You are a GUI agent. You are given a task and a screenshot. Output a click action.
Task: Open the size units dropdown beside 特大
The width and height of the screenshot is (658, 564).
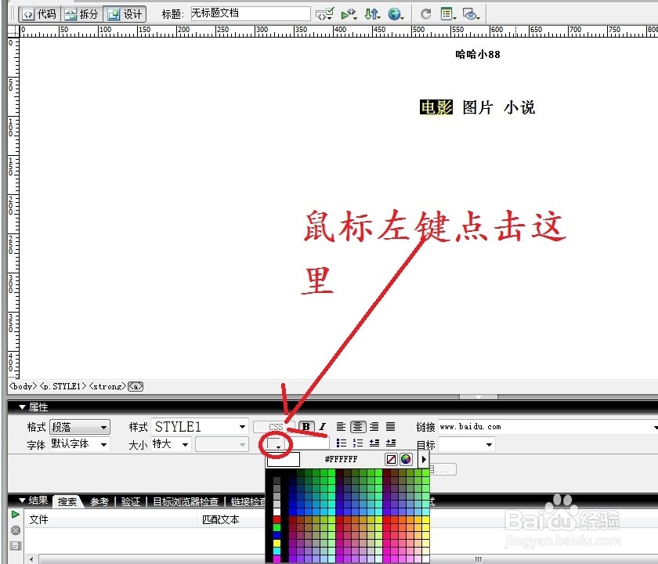tap(222, 444)
